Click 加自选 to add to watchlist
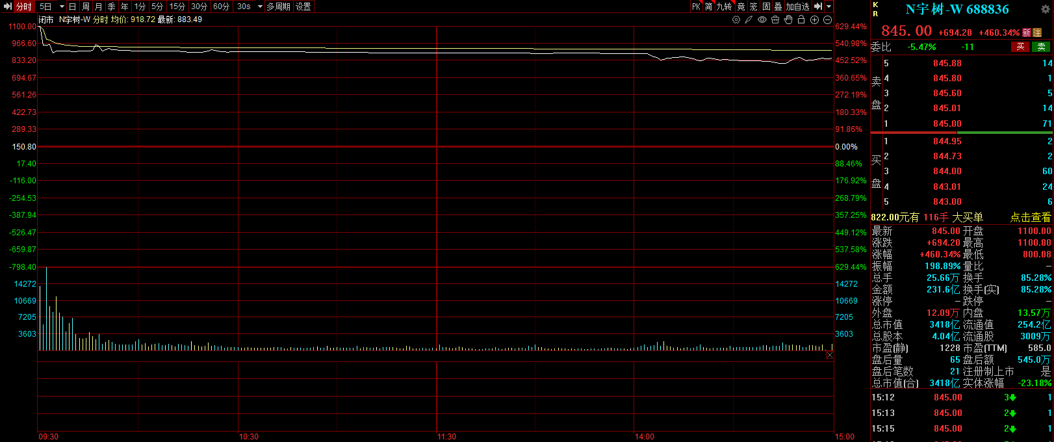This screenshot has width=1054, height=442. point(797,6)
